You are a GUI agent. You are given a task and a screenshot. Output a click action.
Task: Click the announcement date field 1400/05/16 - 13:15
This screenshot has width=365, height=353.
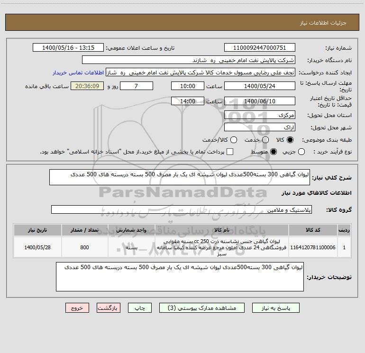[x=68, y=47]
